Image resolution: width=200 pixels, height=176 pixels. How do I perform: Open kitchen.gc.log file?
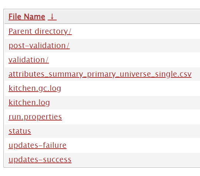pos(35,89)
